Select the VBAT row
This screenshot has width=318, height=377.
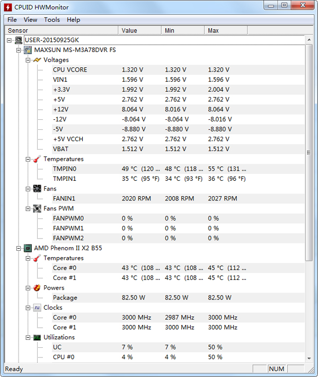179,149
